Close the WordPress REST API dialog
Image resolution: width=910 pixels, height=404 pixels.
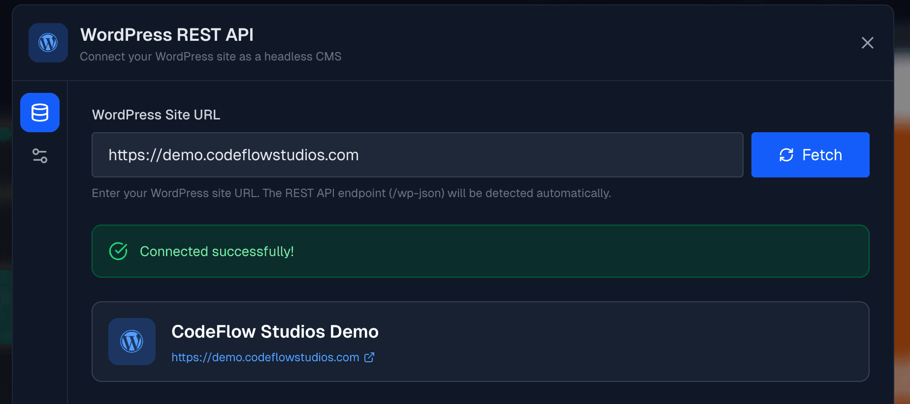click(867, 43)
